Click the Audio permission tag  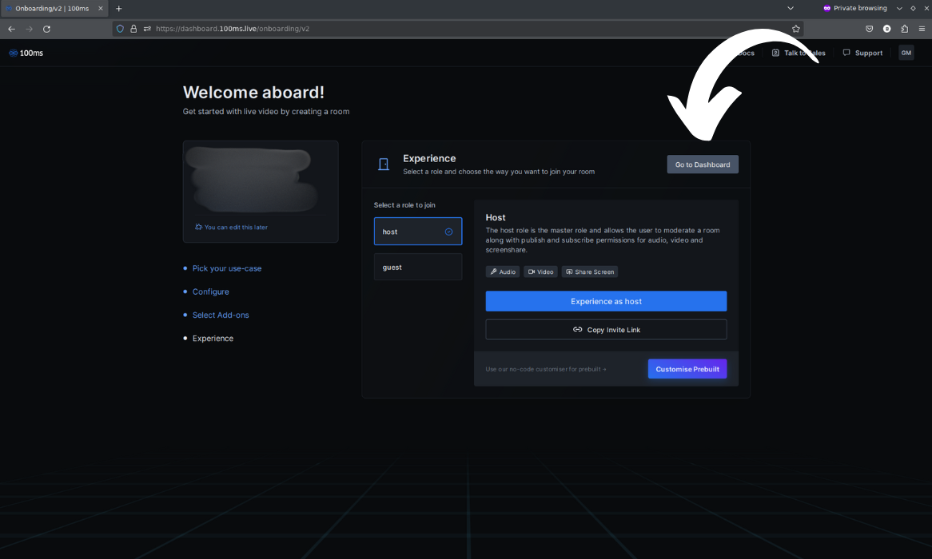[x=503, y=272]
